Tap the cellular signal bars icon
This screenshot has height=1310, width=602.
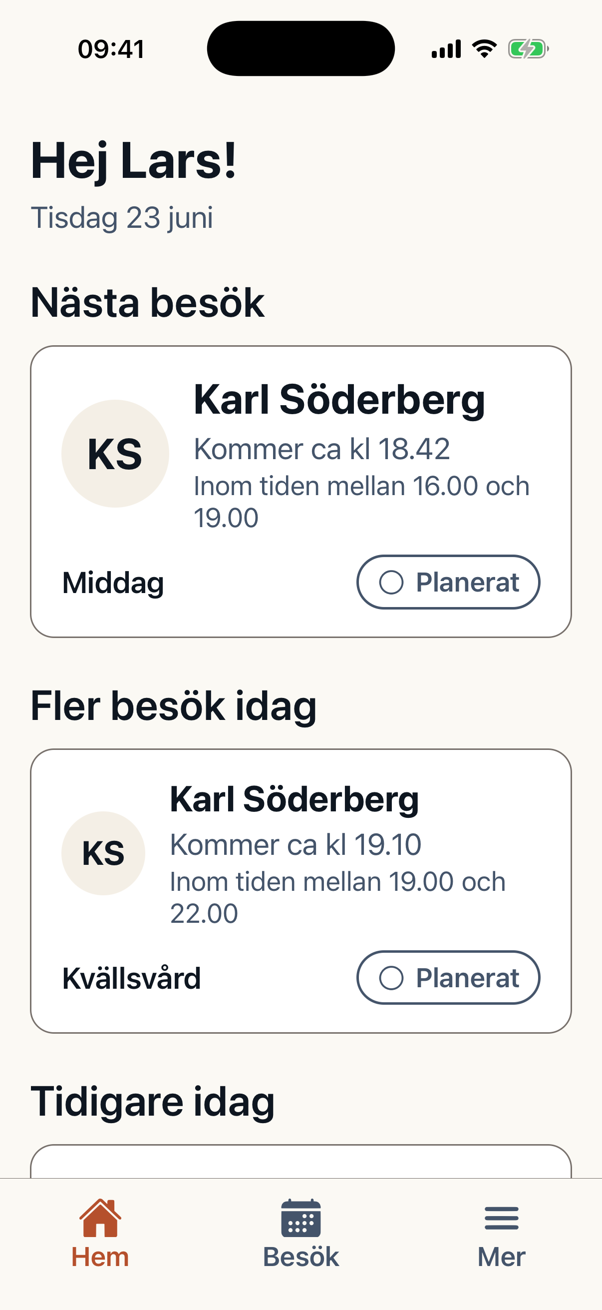tap(446, 49)
